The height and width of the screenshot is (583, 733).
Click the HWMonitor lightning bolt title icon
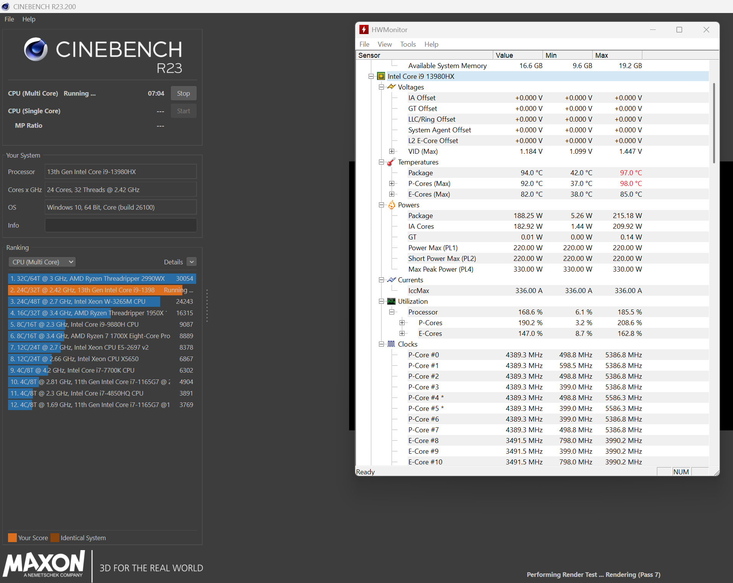click(x=364, y=29)
